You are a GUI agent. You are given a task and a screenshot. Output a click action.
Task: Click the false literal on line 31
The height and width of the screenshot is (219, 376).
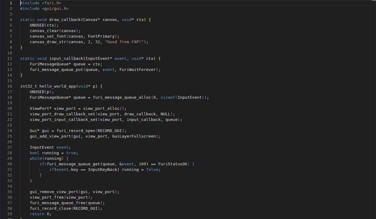point(152,170)
